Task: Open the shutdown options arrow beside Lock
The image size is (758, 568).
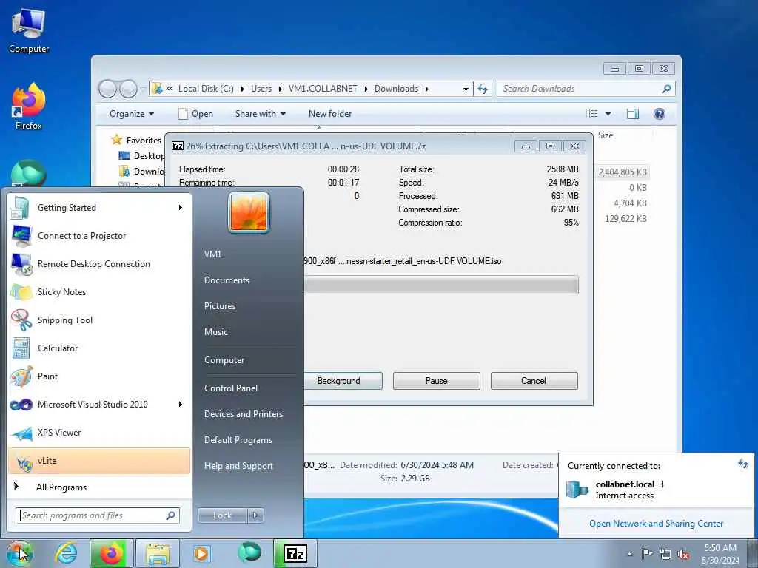Action: [x=255, y=515]
